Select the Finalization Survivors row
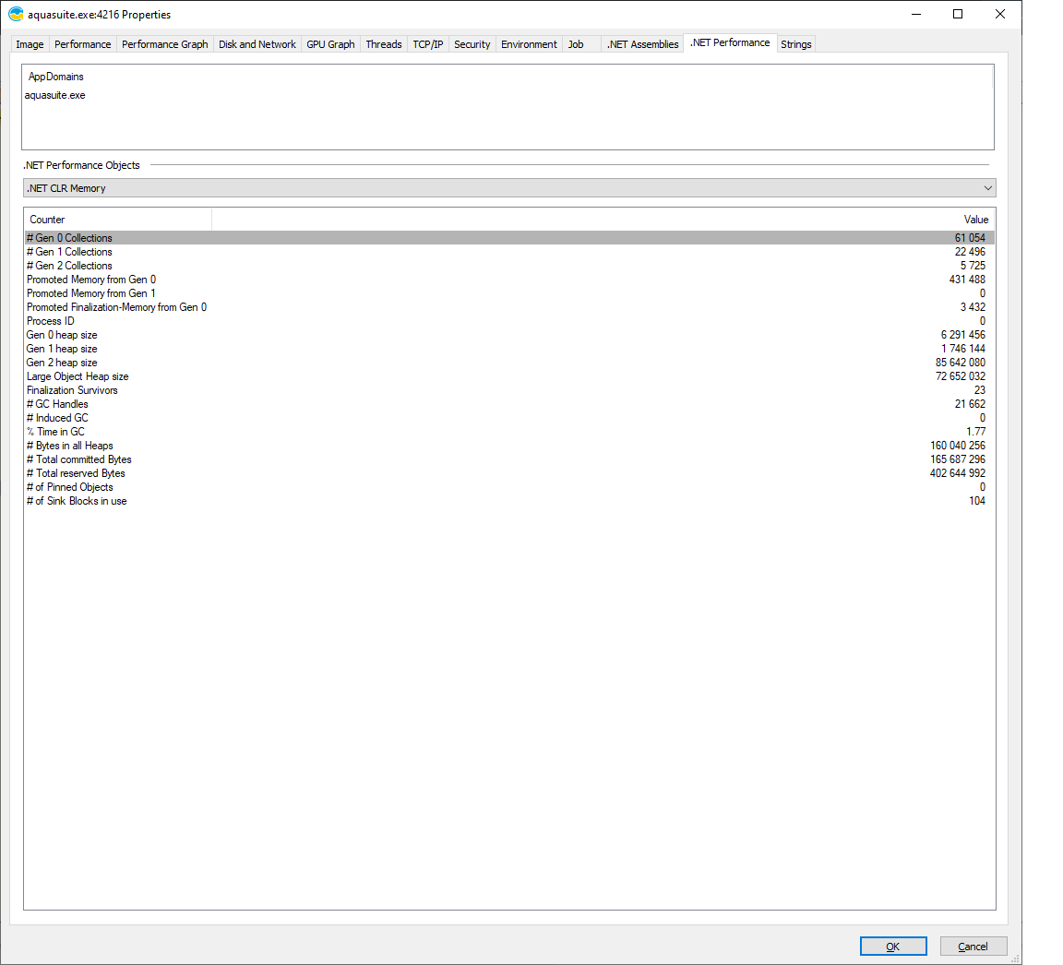Screen dimensions: 1063x965 coord(509,390)
